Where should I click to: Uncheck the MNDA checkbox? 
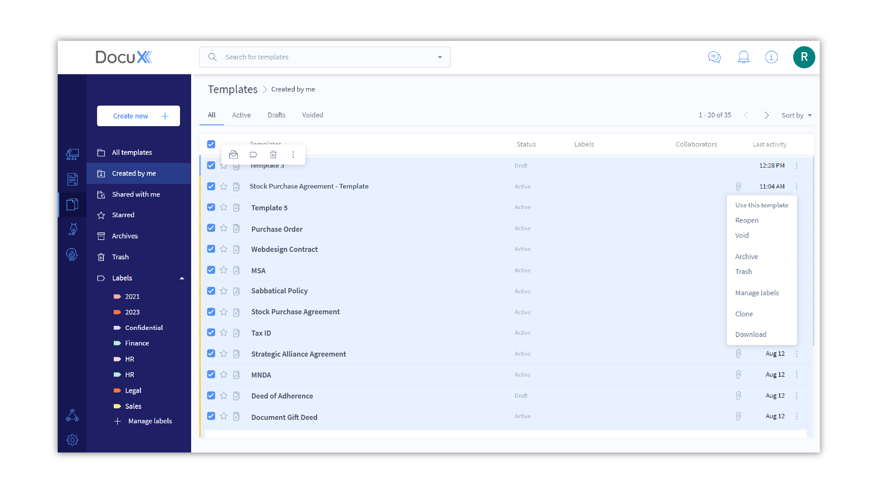[x=211, y=375]
